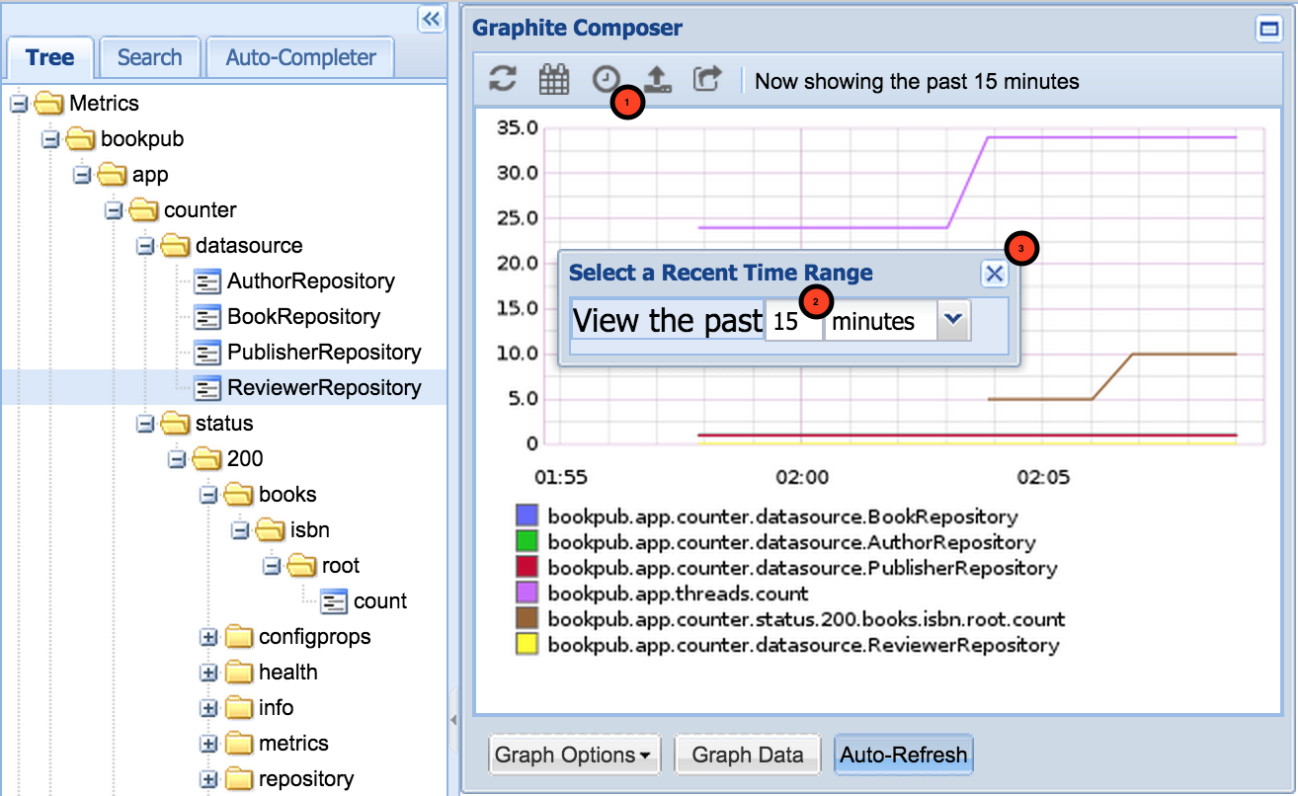
Task: Click the status folder icon
Action: pyautogui.click(x=175, y=423)
